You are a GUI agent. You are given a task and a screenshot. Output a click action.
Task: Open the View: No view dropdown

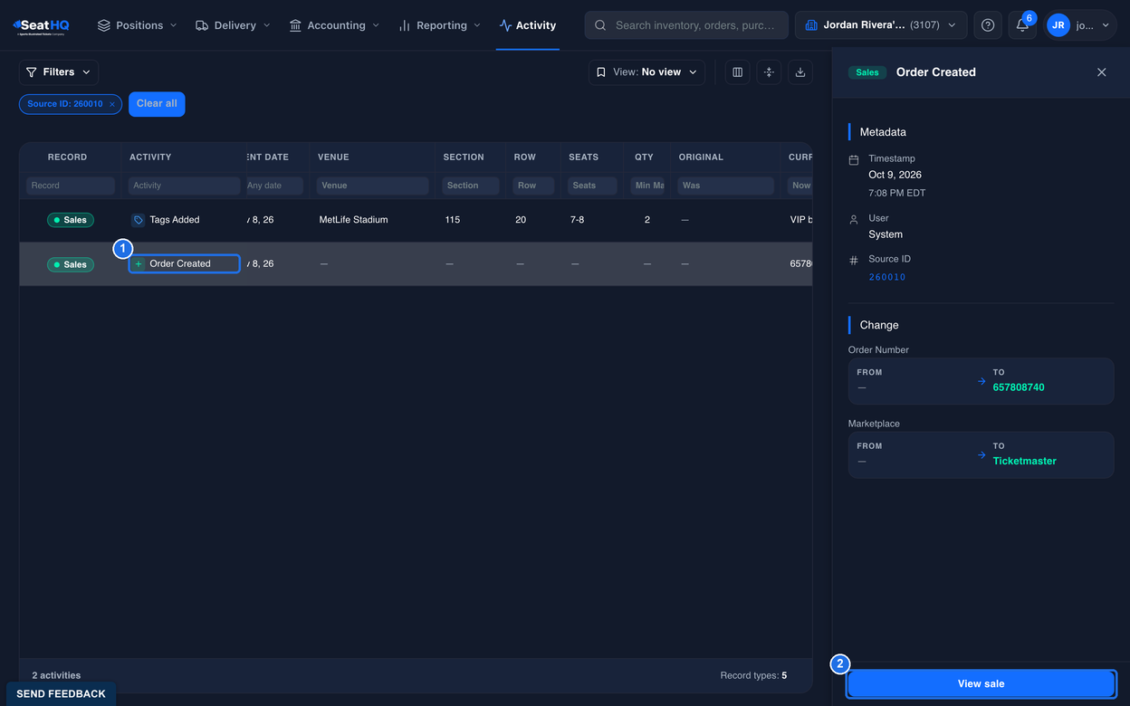pos(646,72)
